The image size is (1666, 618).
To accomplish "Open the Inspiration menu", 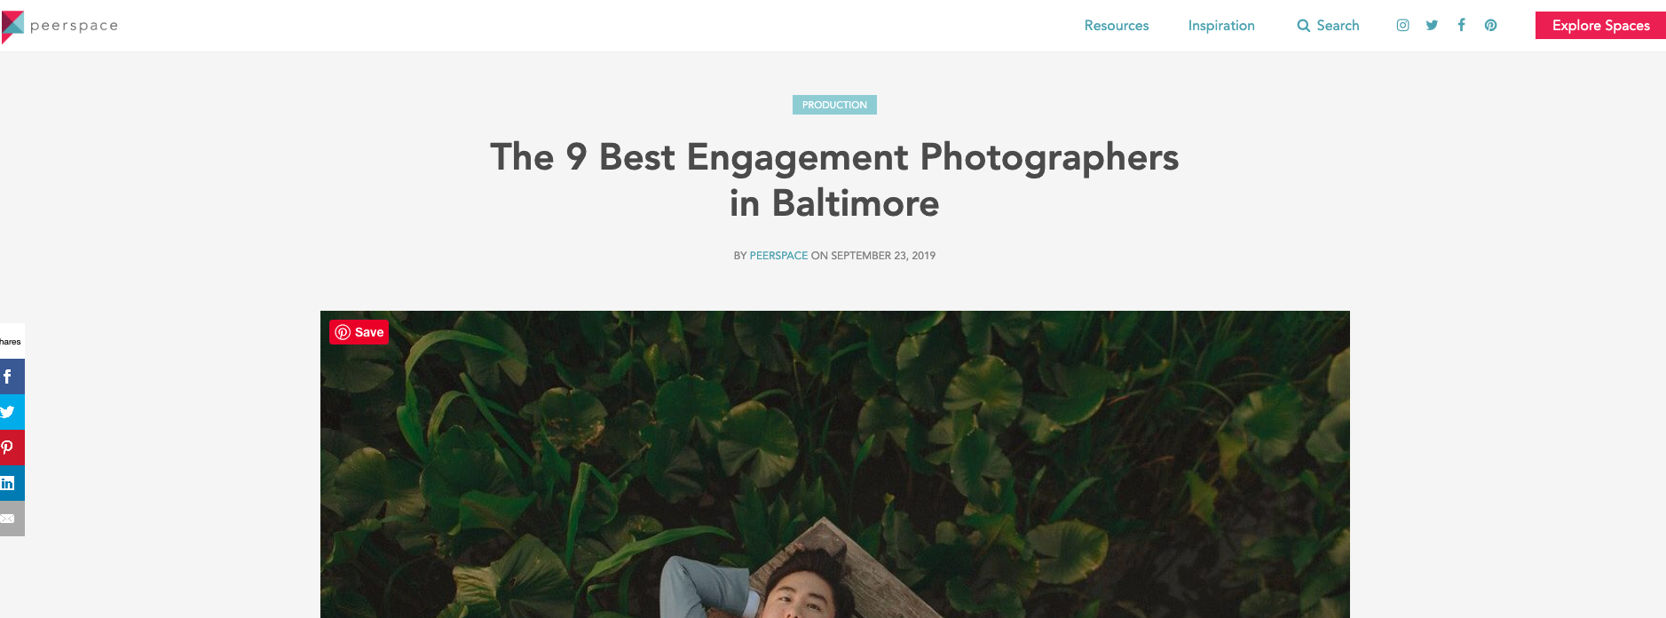I will tap(1221, 26).
